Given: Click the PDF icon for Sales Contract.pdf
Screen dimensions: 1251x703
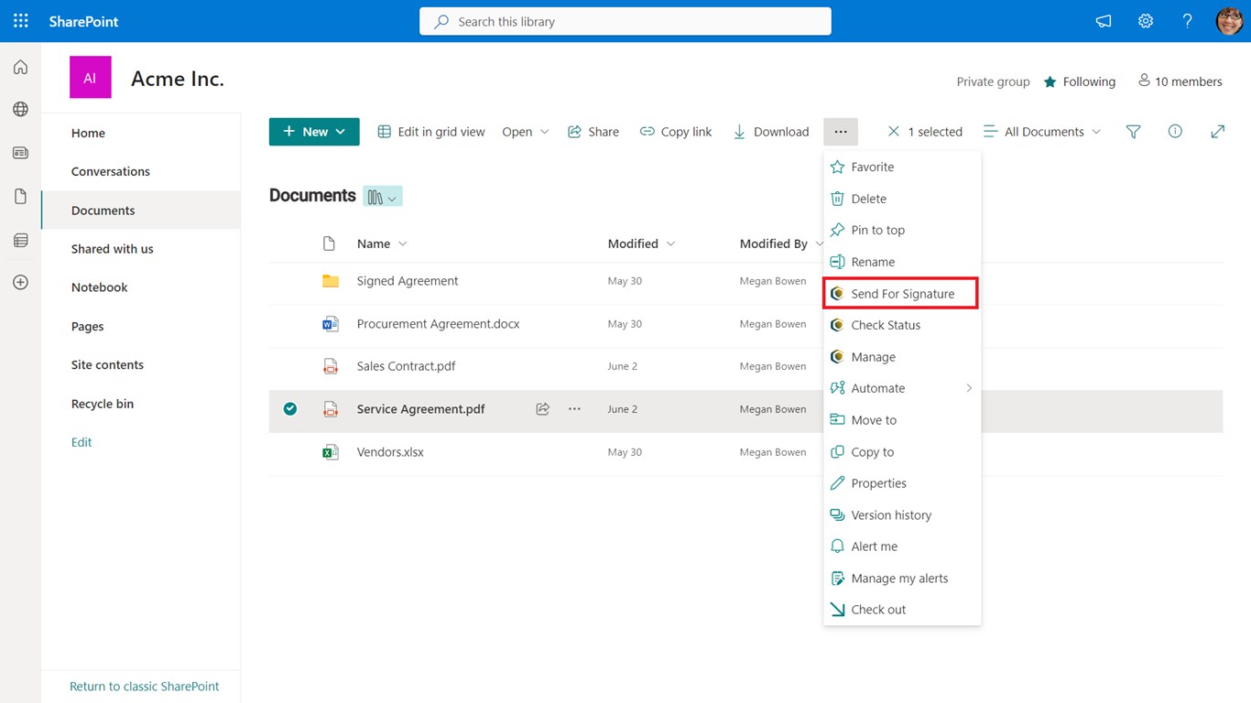Looking at the screenshot, I should [x=331, y=366].
